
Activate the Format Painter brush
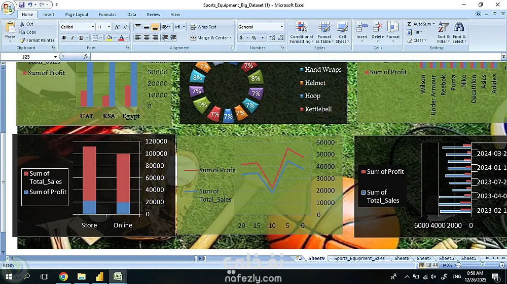point(37,40)
